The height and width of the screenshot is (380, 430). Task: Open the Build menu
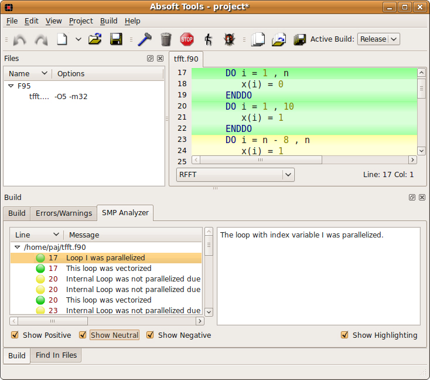(x=108, y=21)
